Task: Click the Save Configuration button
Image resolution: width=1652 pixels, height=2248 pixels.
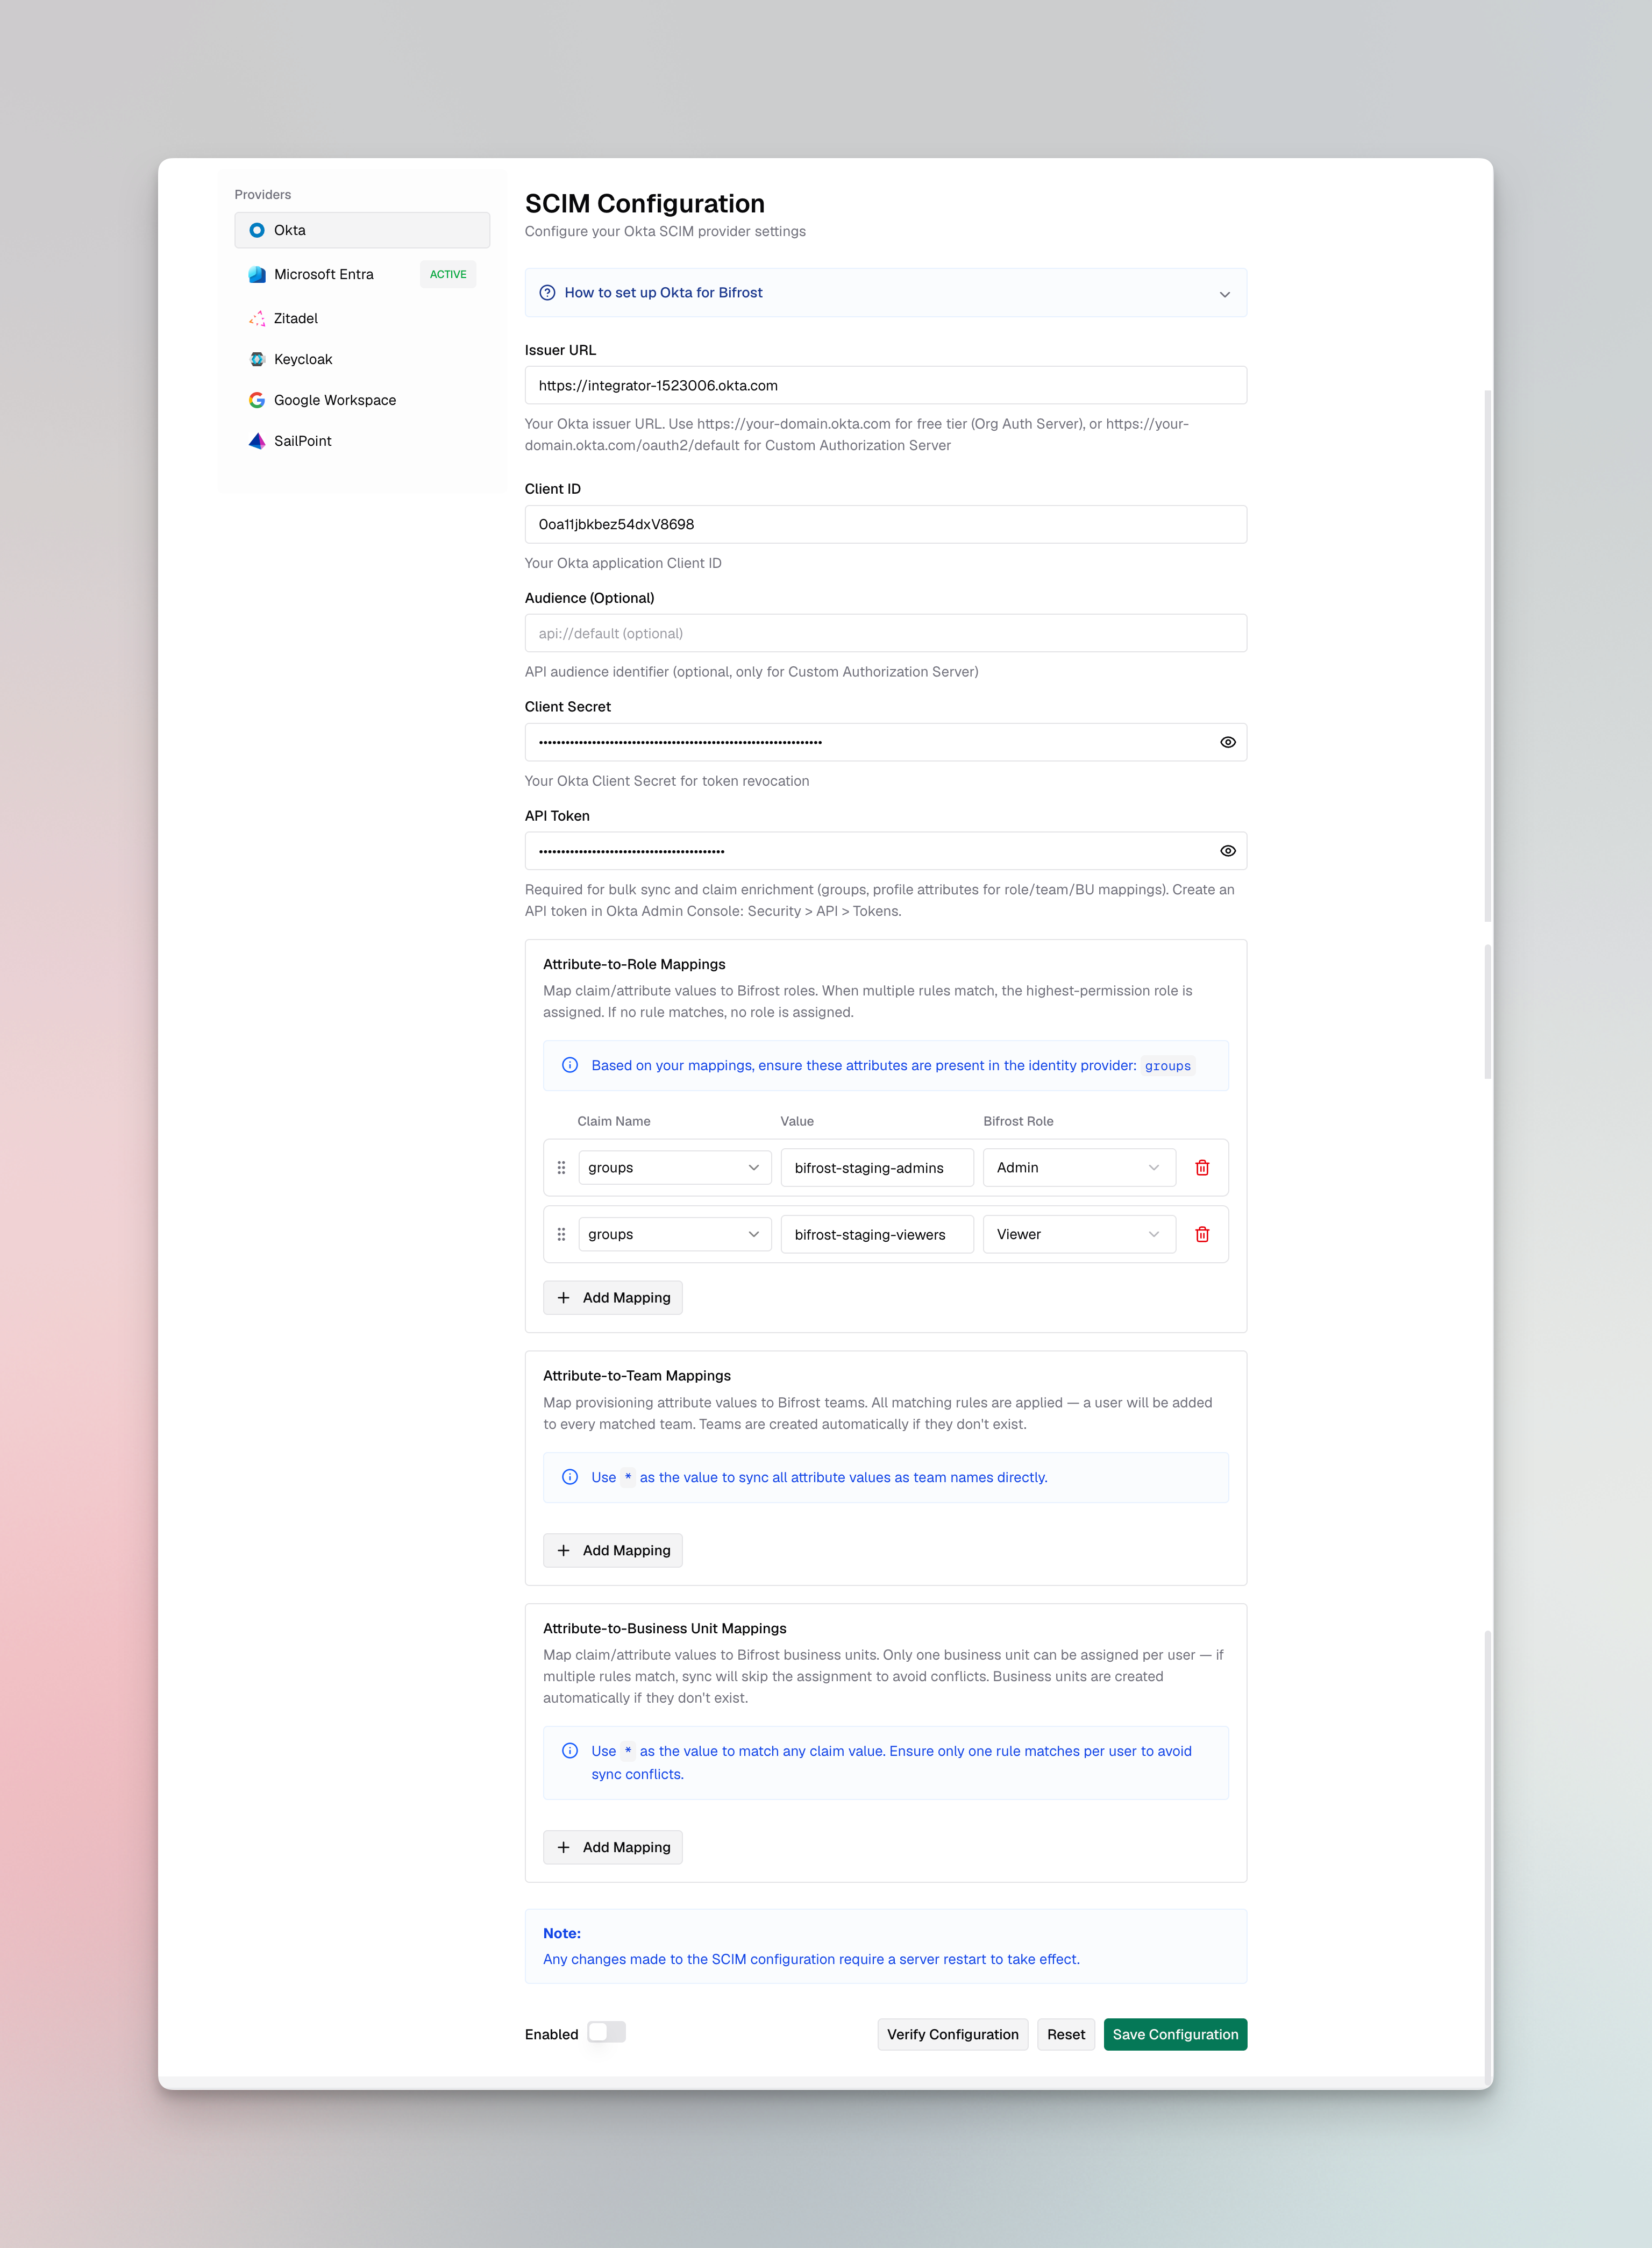Action: [1175, 2034]
